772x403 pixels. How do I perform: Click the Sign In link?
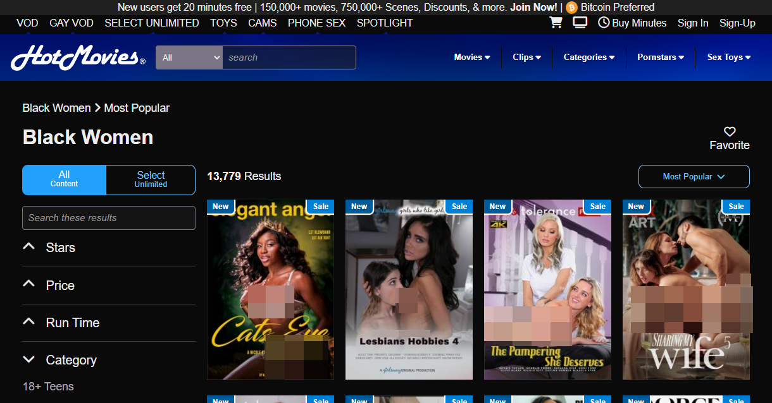693,23
